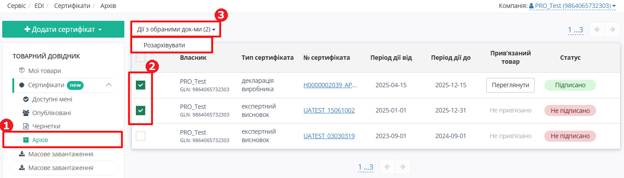The height and width of the screenshot is (178, 624).
Task: Check the UATEST_03030319 row checkbox
Action: pos(140,136)
